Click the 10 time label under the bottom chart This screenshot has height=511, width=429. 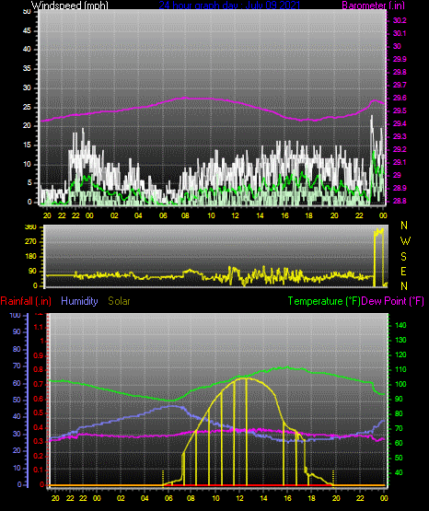tap(215, 498)
